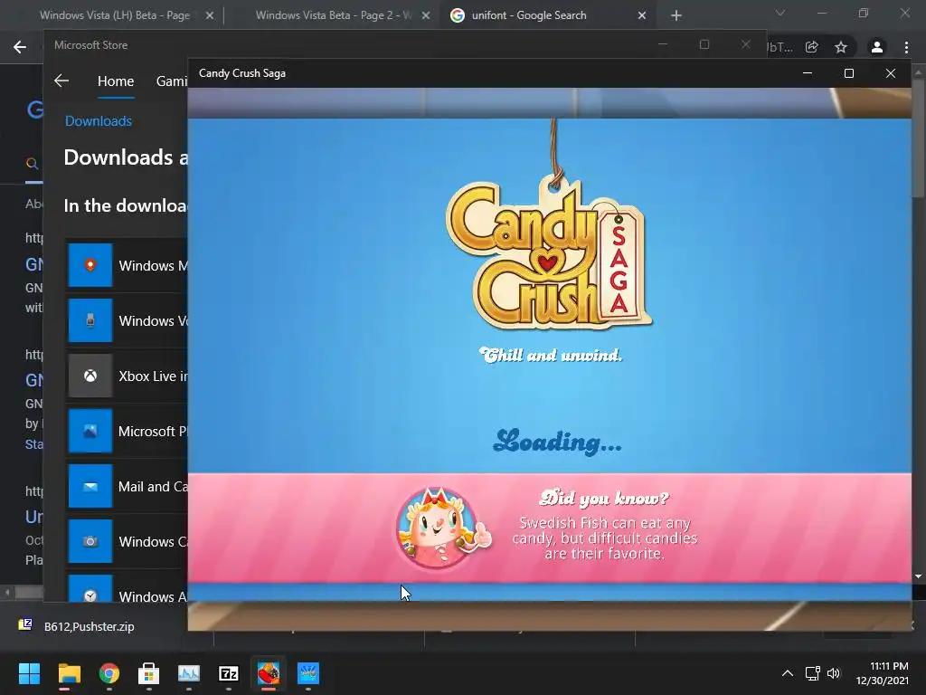Image resolution: width=926 pixels, height=695 pixels.
Task: Click Google search magnifier tab icon
Action: 33,164
